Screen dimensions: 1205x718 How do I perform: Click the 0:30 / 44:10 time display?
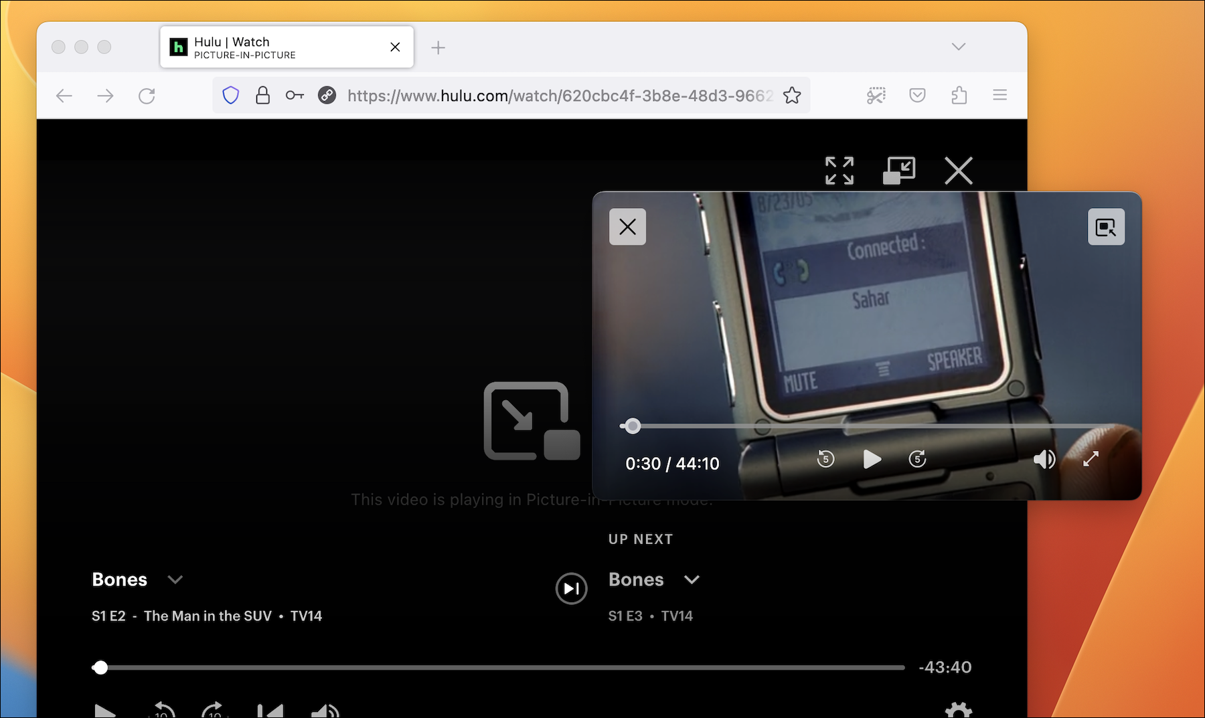672,464
